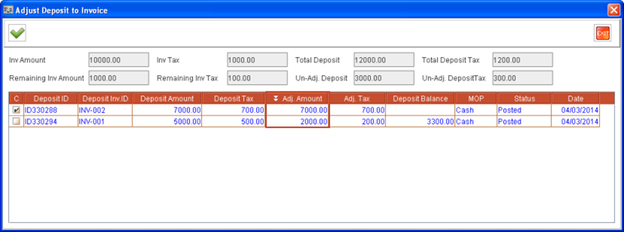Select the ID330294 deposit ID cell

51,122
